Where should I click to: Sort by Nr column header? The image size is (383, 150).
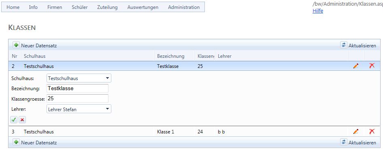point(14,56)
